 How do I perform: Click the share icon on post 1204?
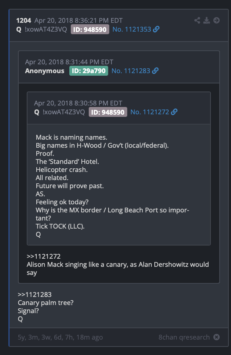pyautogui.click(x=197, y=20)
